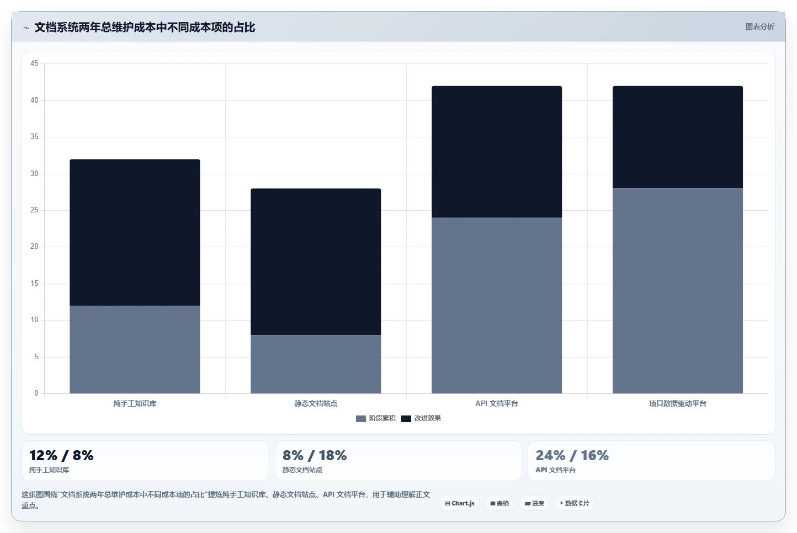Click the y-axis value 40
Viewport: 797px width, 533px height.
34,100
